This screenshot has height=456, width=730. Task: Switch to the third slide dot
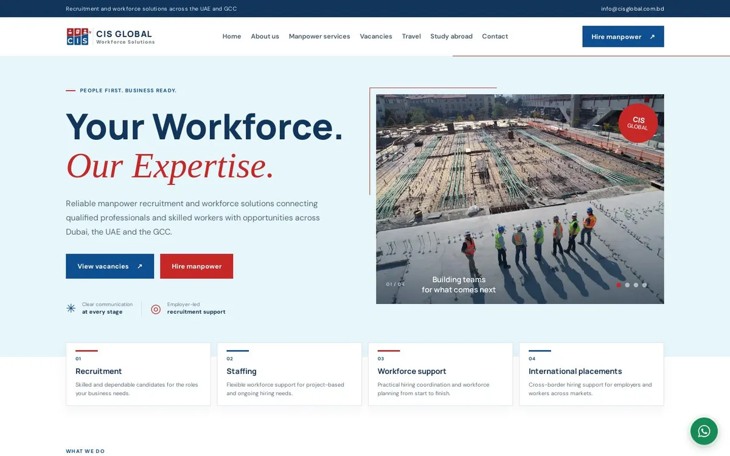point(636,285)
